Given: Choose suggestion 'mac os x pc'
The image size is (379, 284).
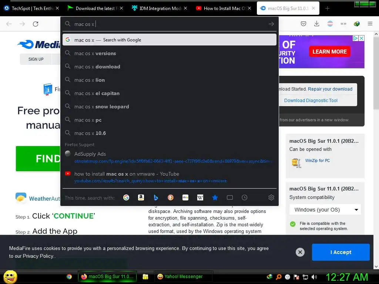Looking at the screenshot, I should point(170,120).
